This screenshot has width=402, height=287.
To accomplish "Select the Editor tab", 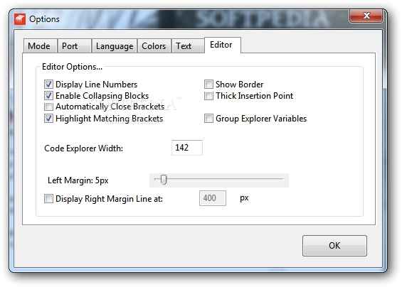I will click(223, 45).
